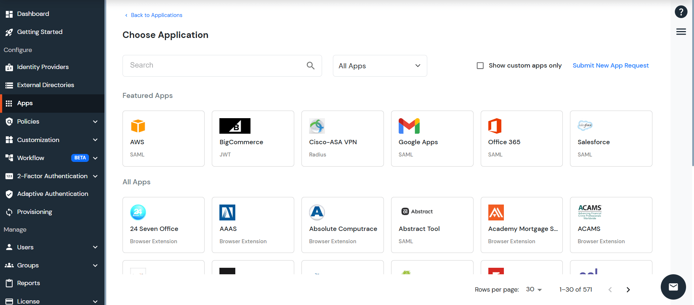Image resolution: width=694 pixels, height=305 pixels.
Task: Click the Abstract logo thumbnail
Action: [417, 211]
